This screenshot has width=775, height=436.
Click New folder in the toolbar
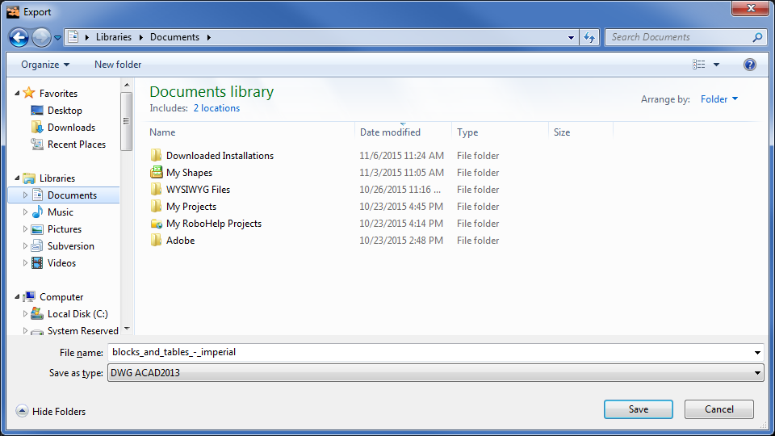pyautogui.click(x=118, y=65)
